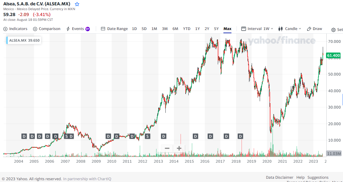343x182 pixels.
Task: Open the Comparison tool
Action: (x=47, y=29)
